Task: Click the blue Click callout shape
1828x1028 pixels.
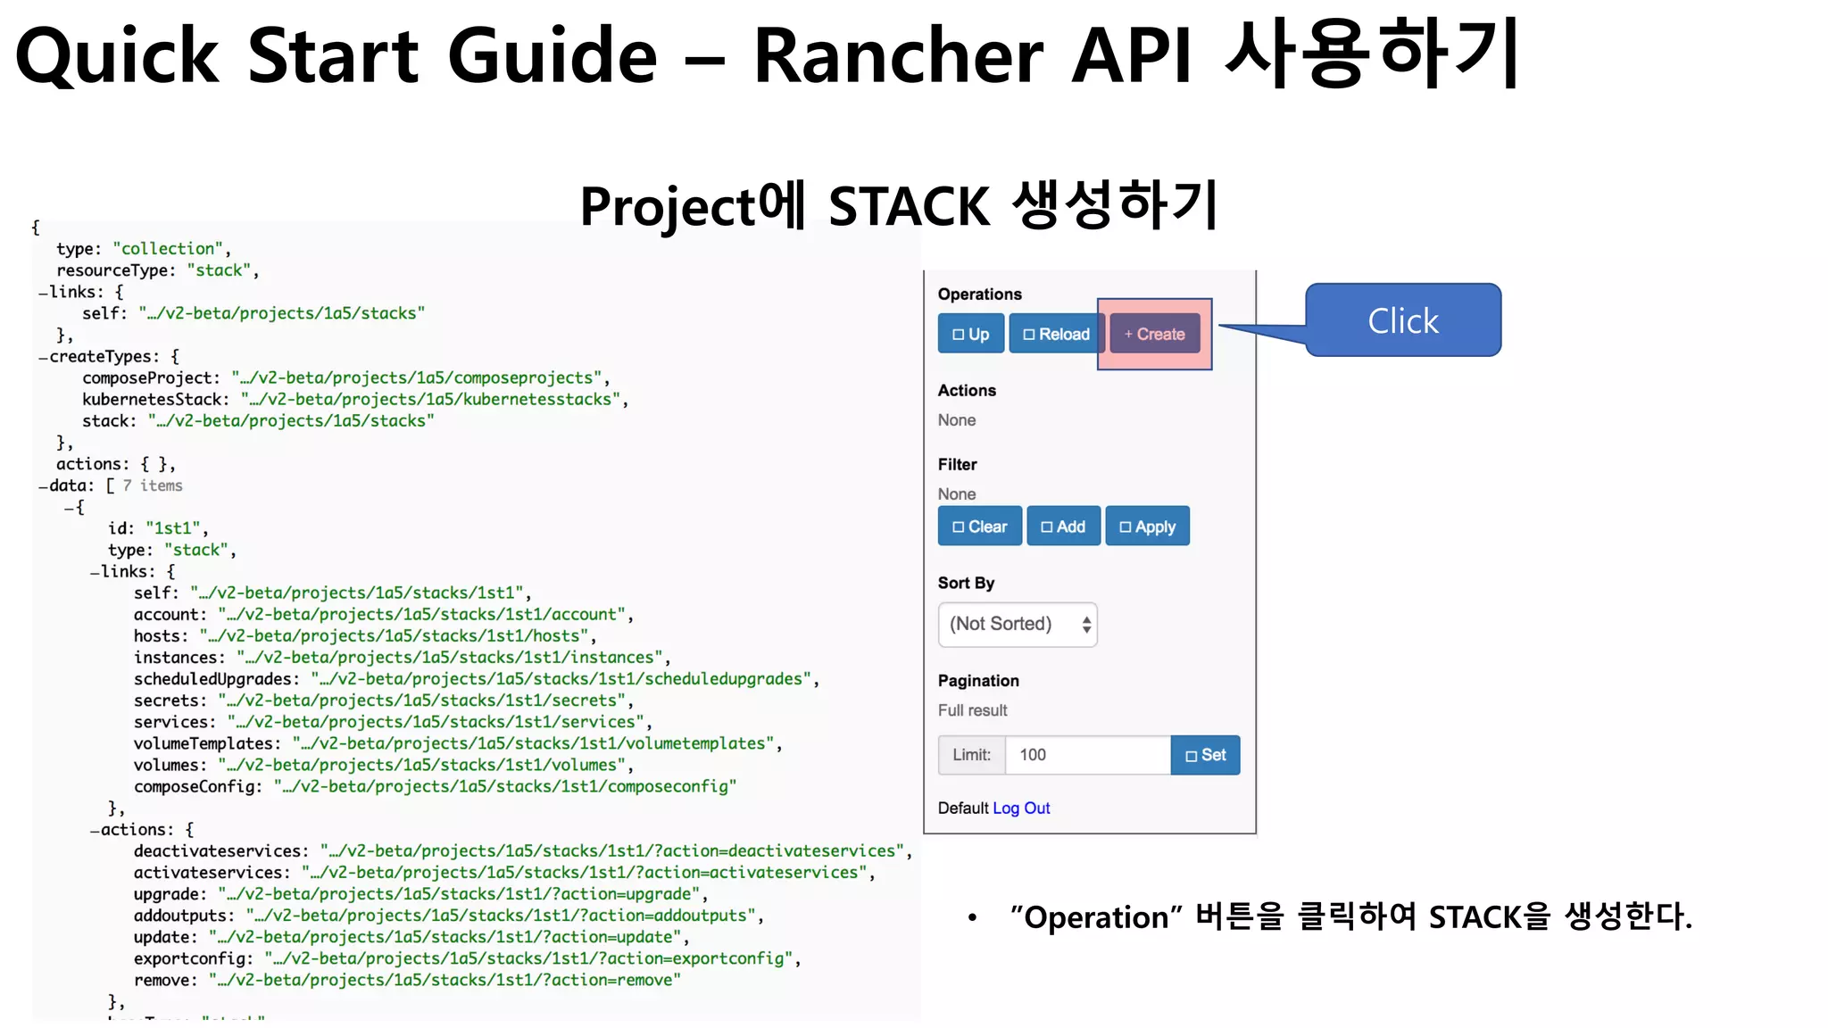Action: [1402, 320]
